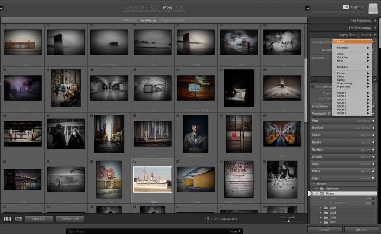Click the Untitled volume row
Image resolution: width=381 pixels, height=234 pixels.
[x=343, y=128]
